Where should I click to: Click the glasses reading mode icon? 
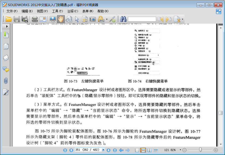click(69, 19)
